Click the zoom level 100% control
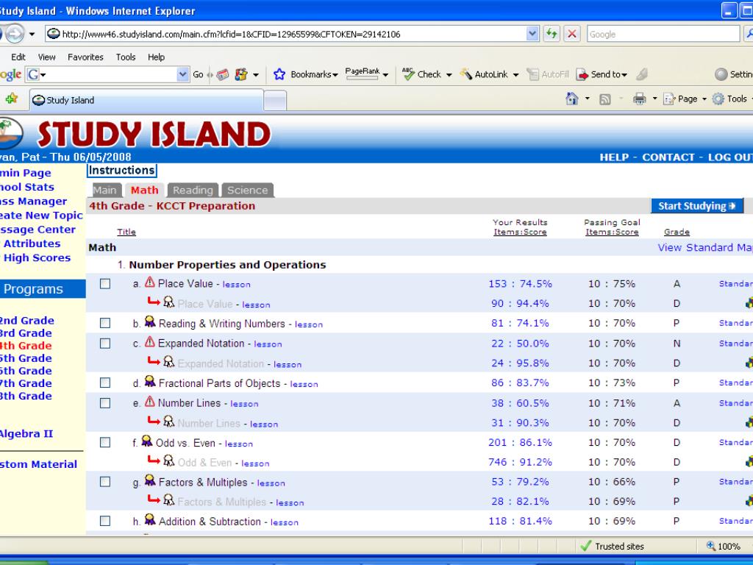753x565 pixels. click(724, 546)
